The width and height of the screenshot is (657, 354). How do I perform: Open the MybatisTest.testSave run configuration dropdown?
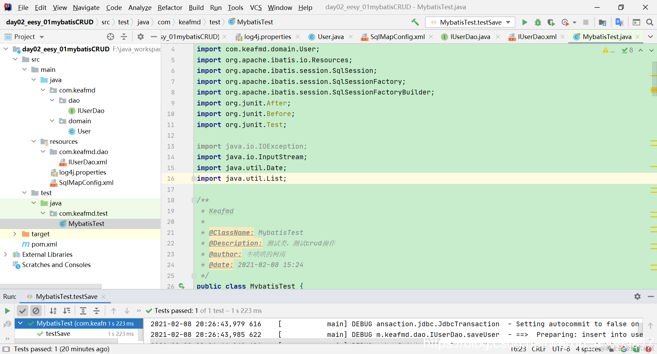click(x=470, y=22)
